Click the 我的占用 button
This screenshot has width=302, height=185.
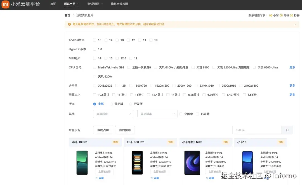tap(103, 130)
